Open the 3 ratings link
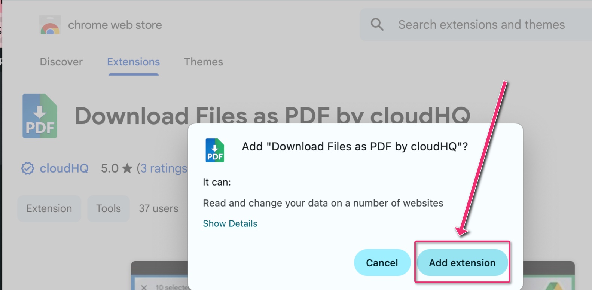 point(164,168)
